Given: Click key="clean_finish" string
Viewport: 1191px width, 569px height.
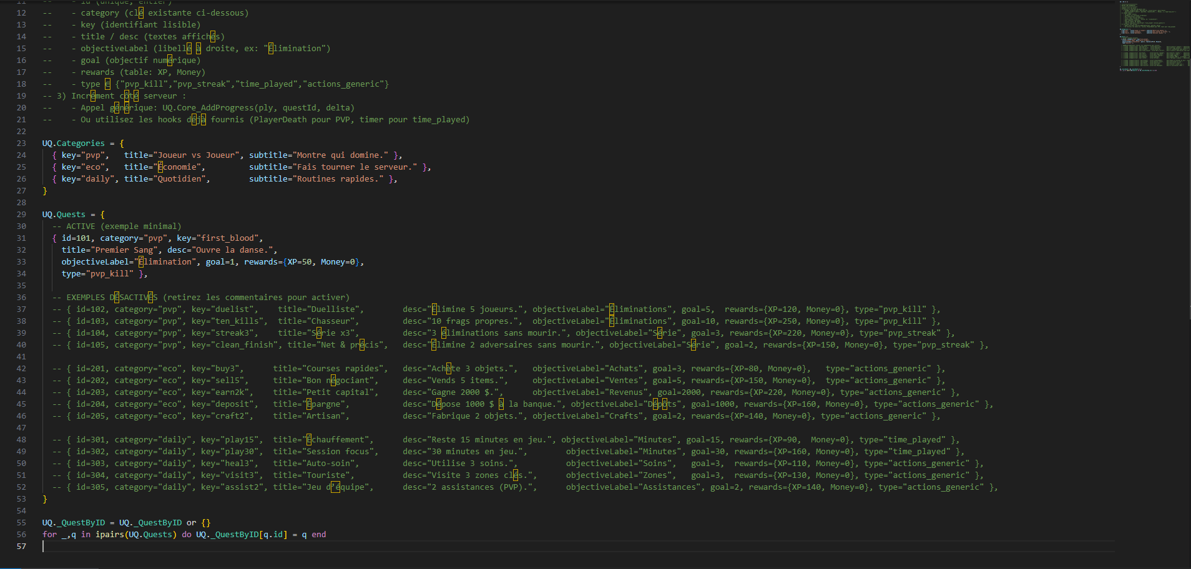Looking at the screenshot, I should pyautogui.click(x=235, y=345).
